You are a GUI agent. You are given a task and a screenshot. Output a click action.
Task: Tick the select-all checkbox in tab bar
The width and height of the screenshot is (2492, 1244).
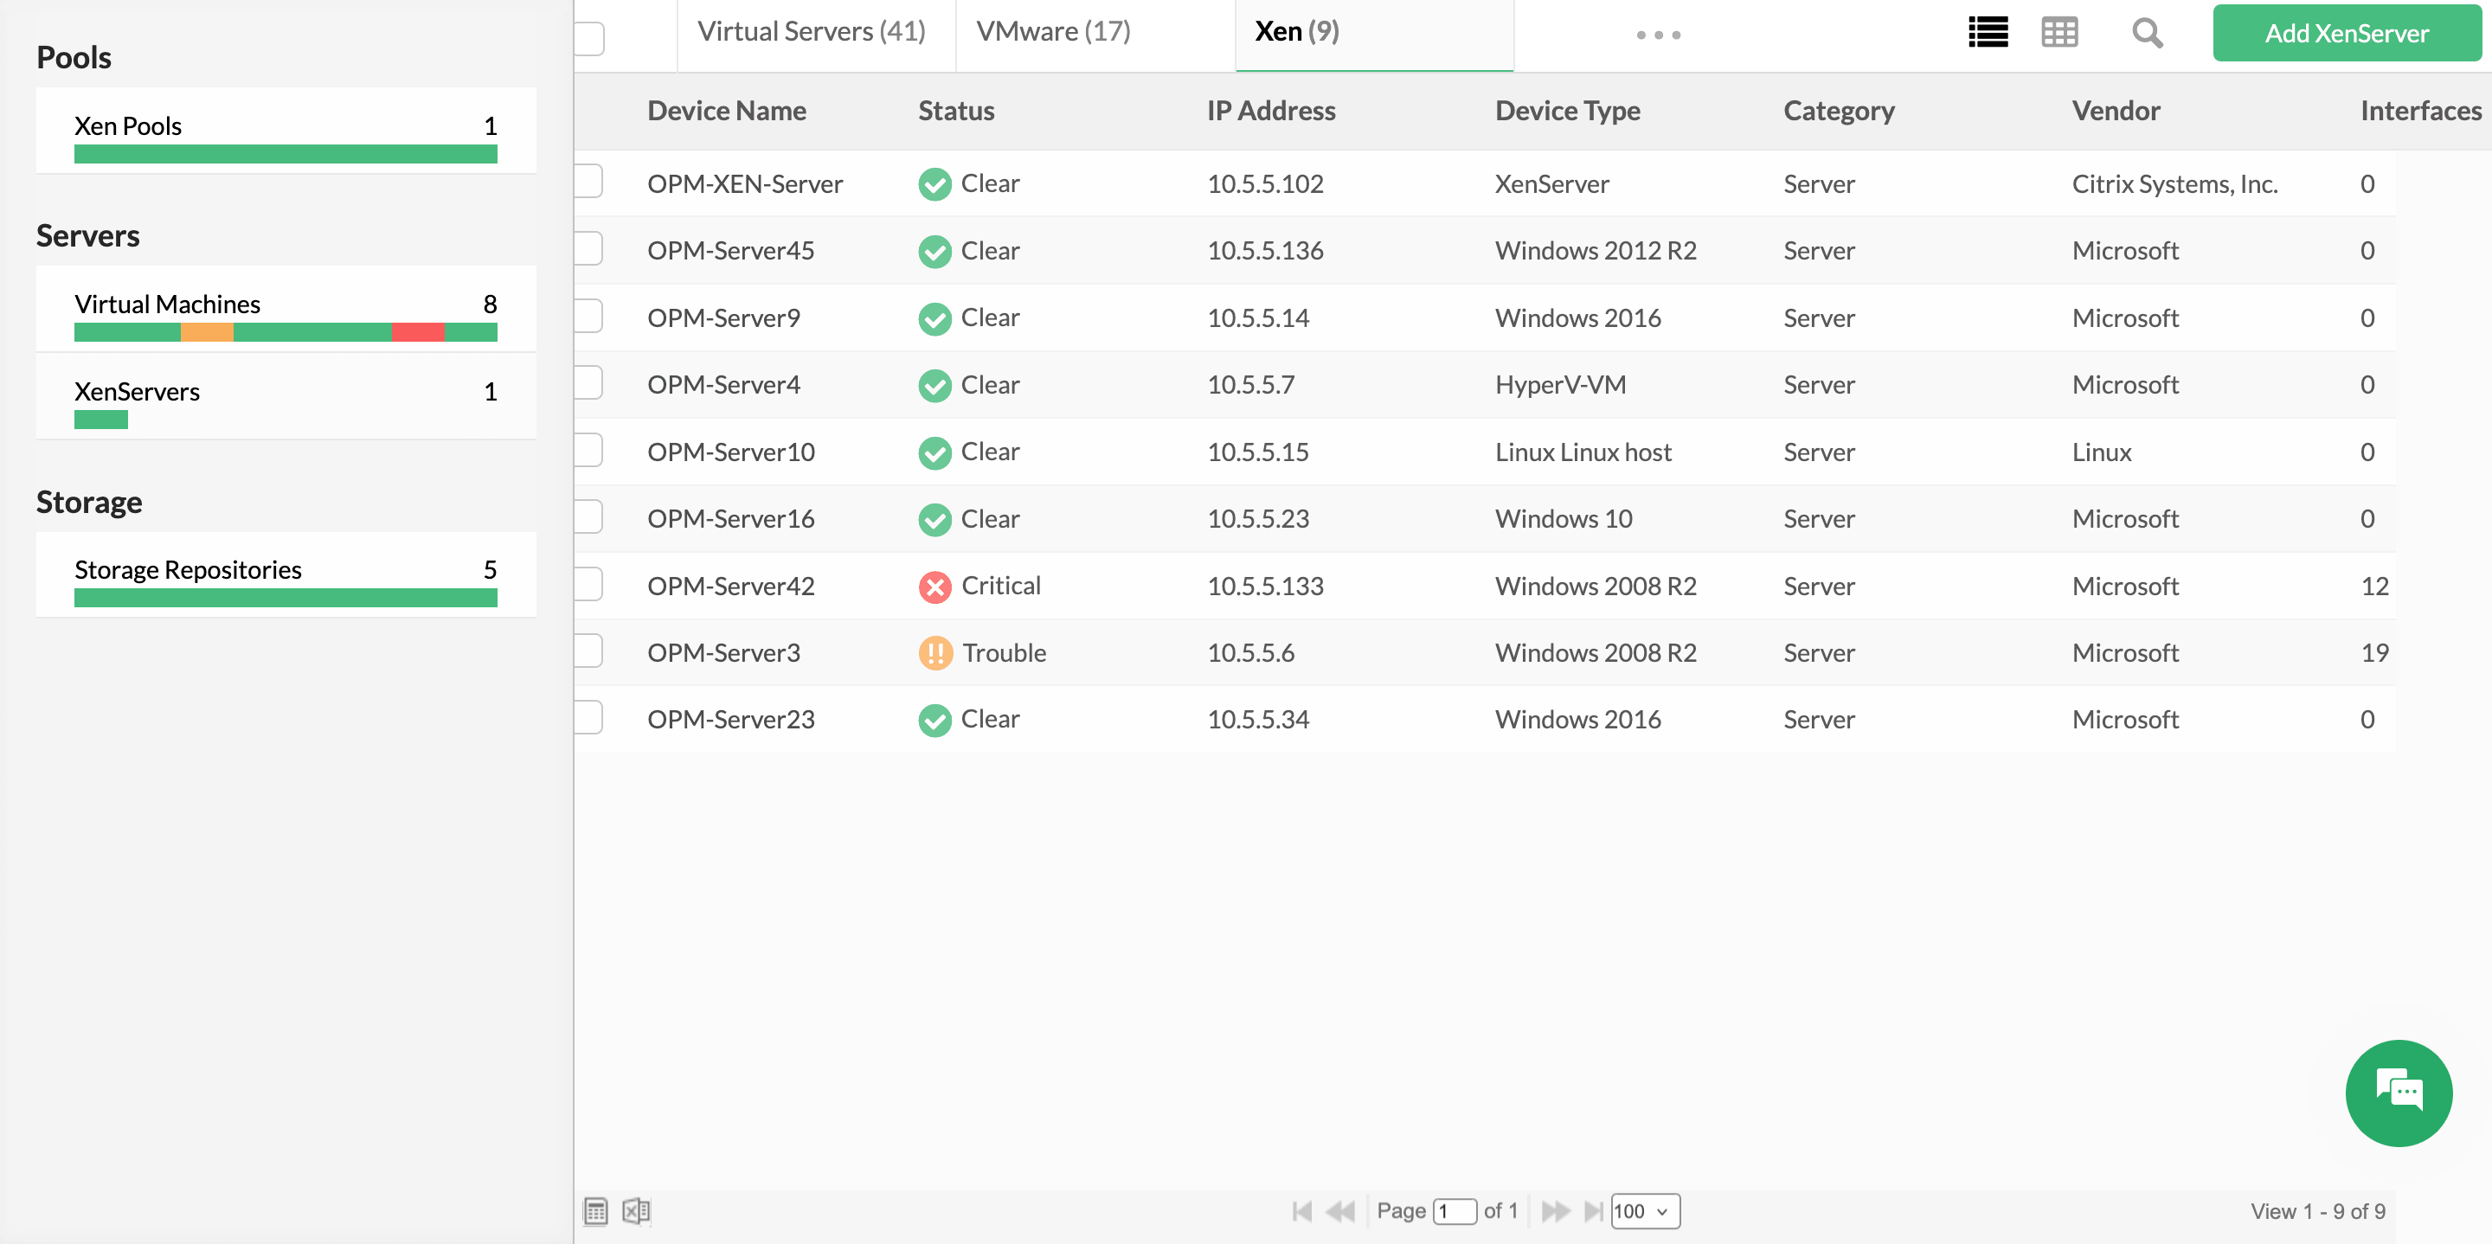point(588,39)
